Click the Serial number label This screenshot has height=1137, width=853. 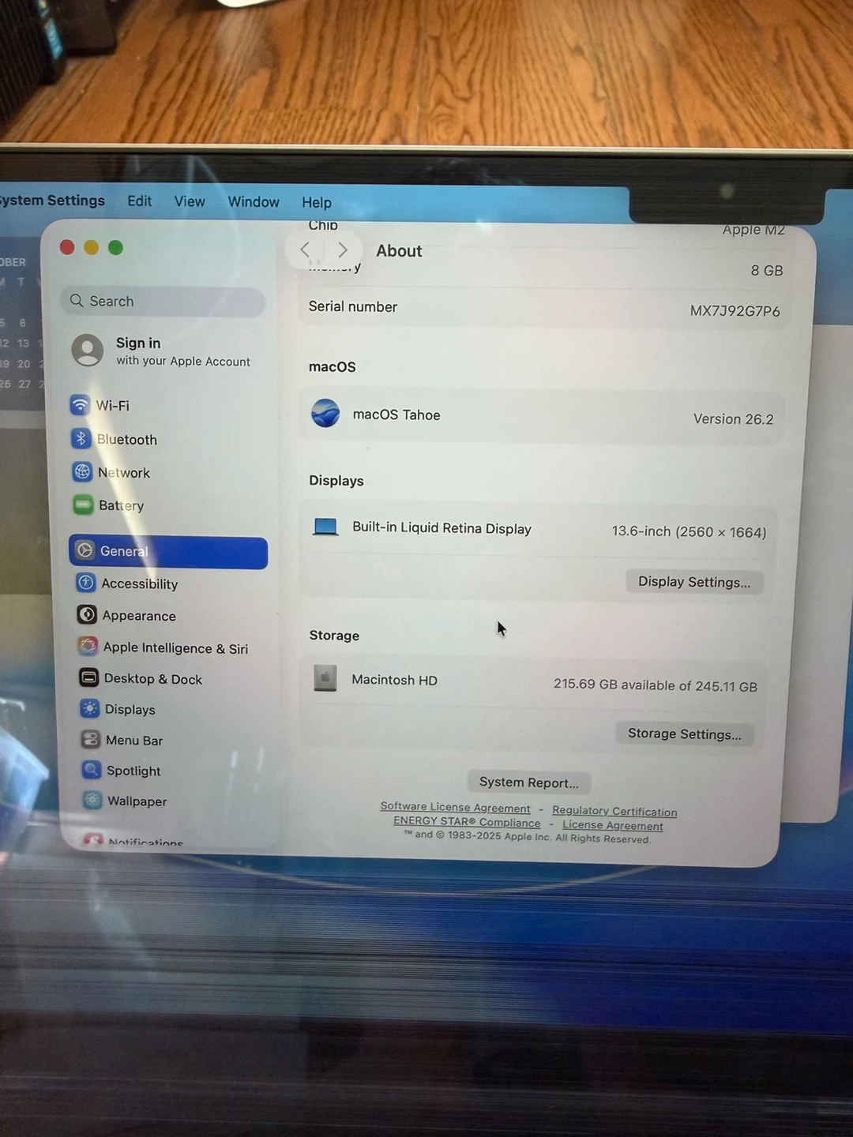(352, 306)
